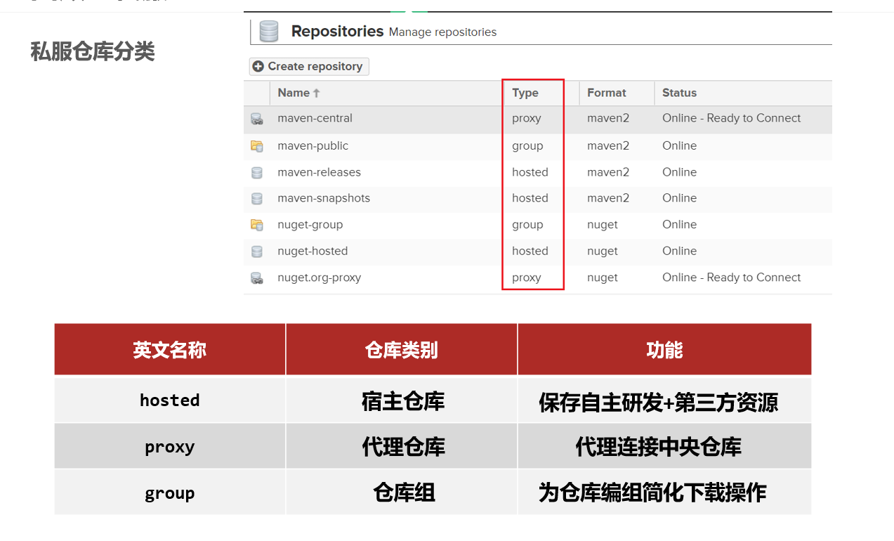
Task: Click the proxy cell in lower table
Action: (170, 447)
